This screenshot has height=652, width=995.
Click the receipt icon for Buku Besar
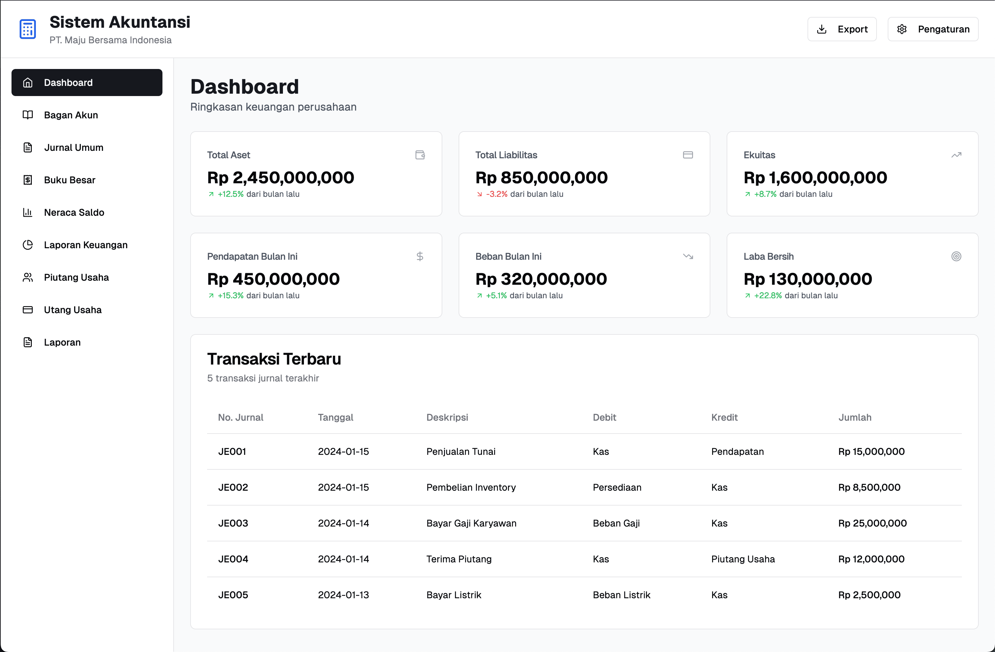pyautogui.click(x=28, y=180)
